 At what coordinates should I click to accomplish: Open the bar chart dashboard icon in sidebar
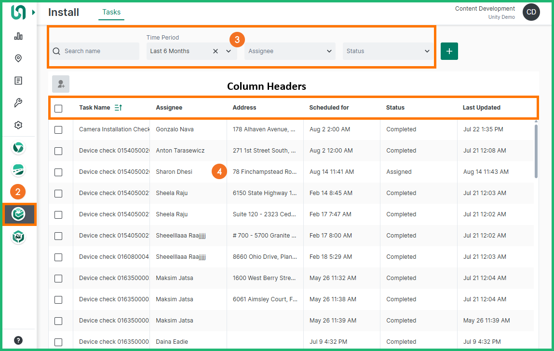coord(18,36)
